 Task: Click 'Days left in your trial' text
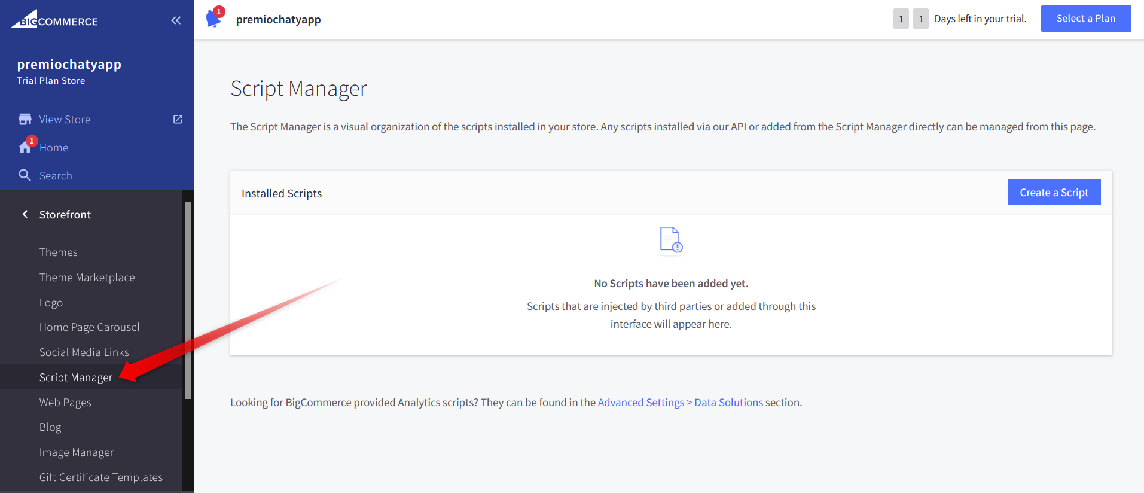coord(981,19)
